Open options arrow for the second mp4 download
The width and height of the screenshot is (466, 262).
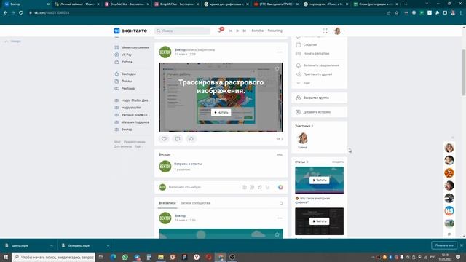click(x=108, y=246)
